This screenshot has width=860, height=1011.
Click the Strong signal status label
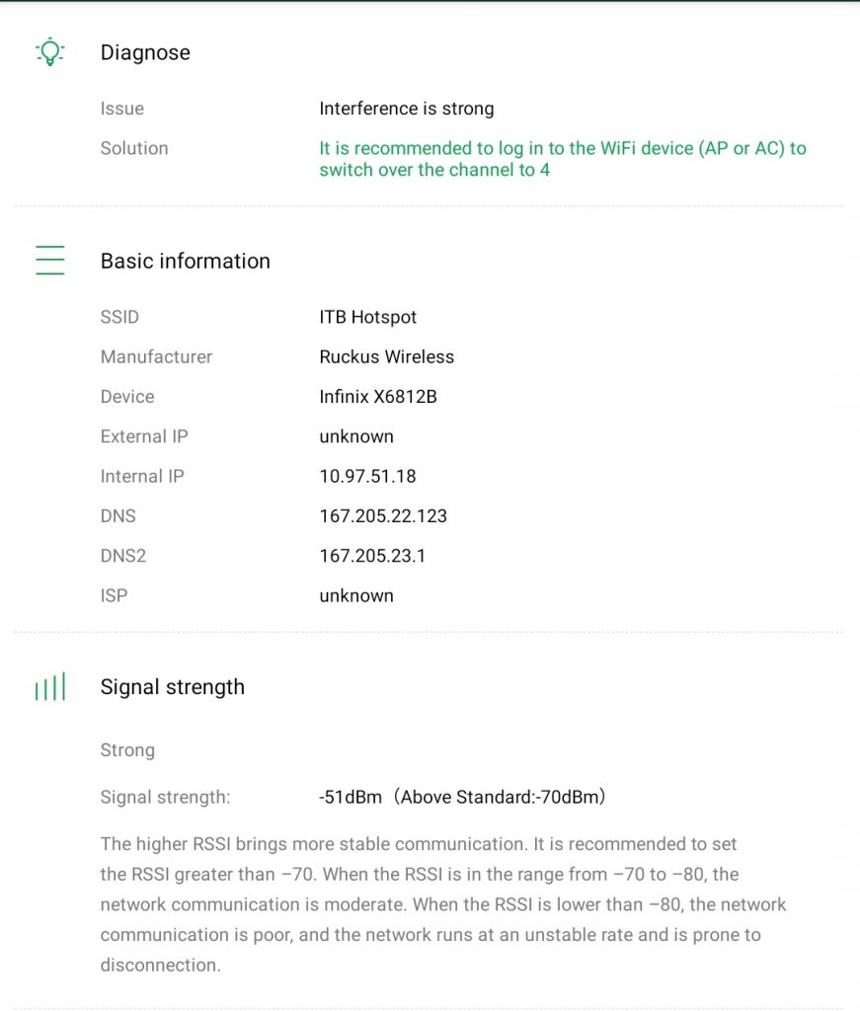127,750
